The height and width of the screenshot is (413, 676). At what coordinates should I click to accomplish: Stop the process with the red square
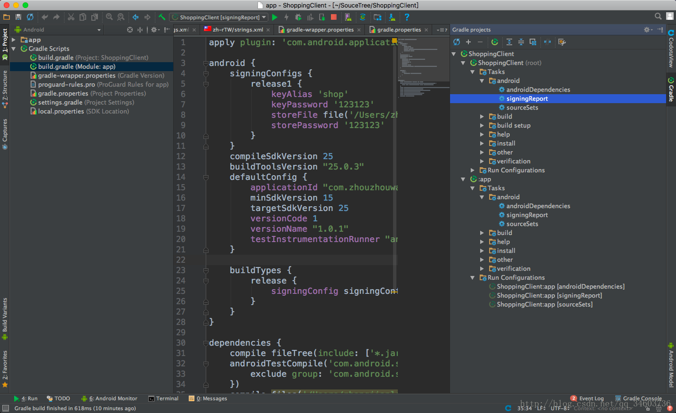[334, 17]
